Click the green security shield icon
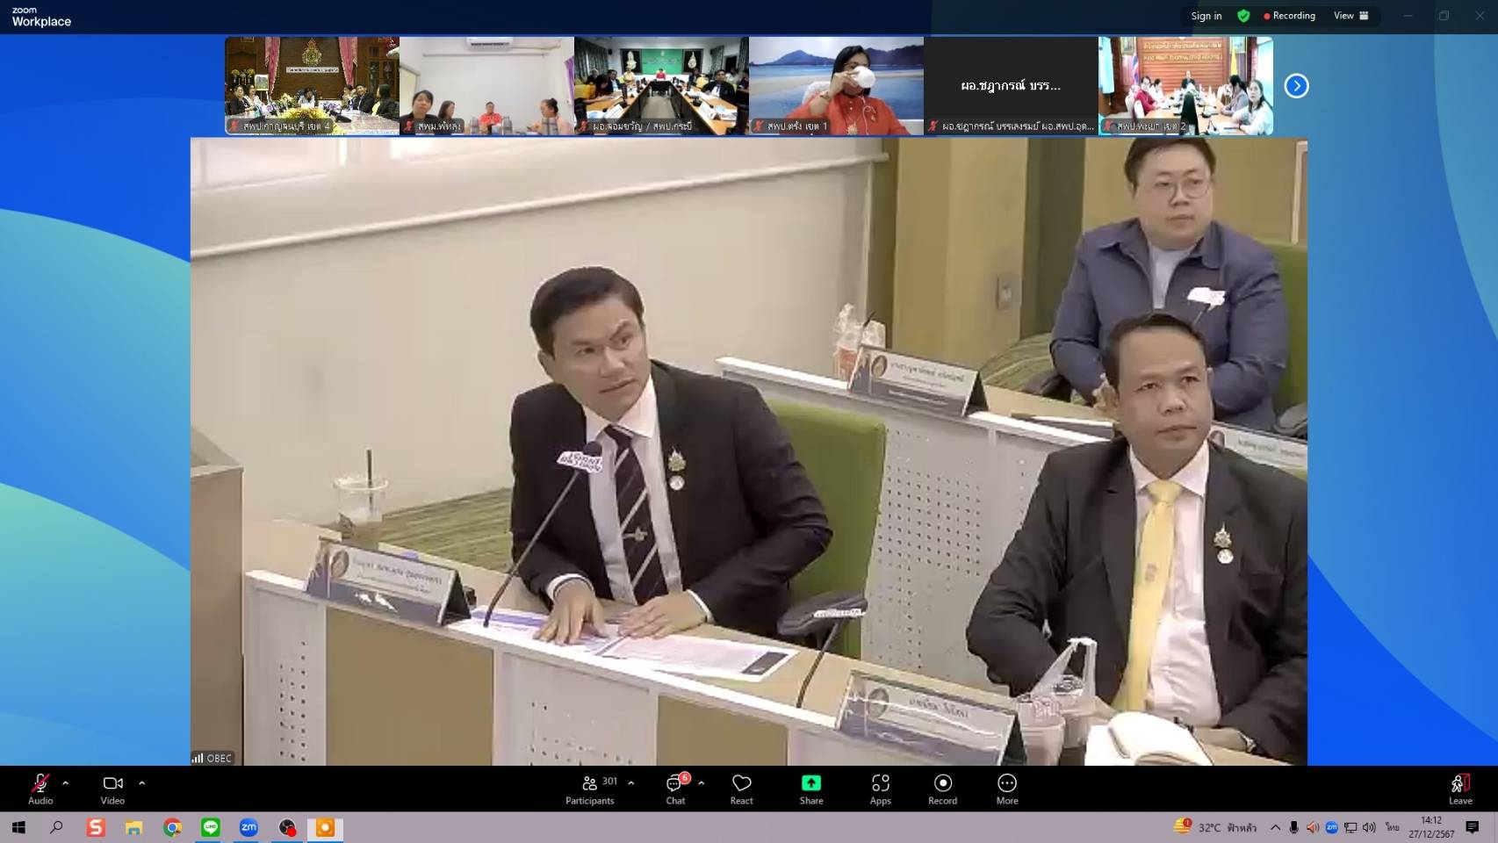This screenshot has height=843, width=1498. (1244, 15)
